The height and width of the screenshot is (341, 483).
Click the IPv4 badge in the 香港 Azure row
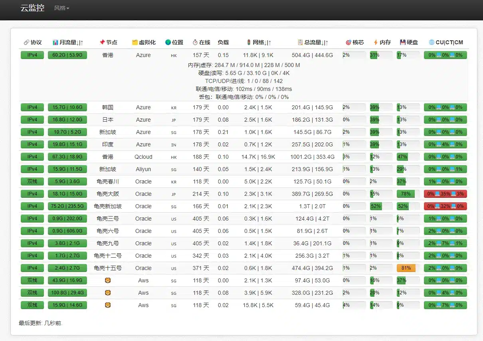pyautogui.click(x=32, y=55)
